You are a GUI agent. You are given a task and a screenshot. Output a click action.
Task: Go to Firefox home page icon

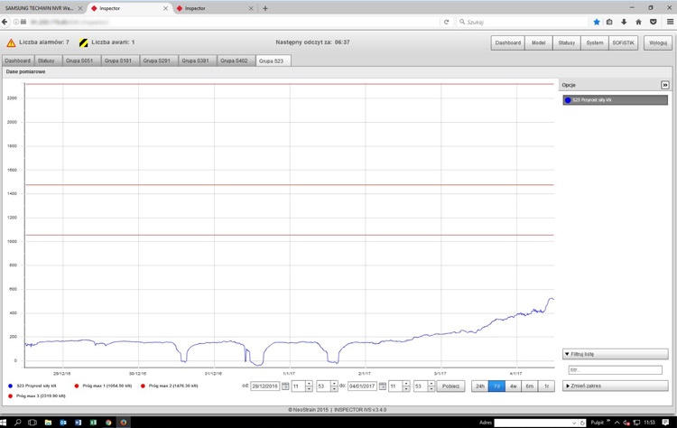pyautogui.click(x=639, y=22)
